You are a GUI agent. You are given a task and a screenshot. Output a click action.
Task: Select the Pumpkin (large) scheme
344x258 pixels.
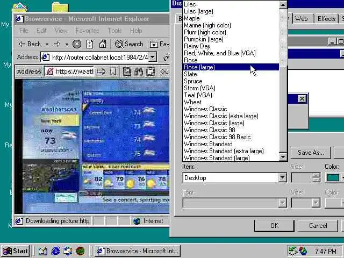pos(231,39)
